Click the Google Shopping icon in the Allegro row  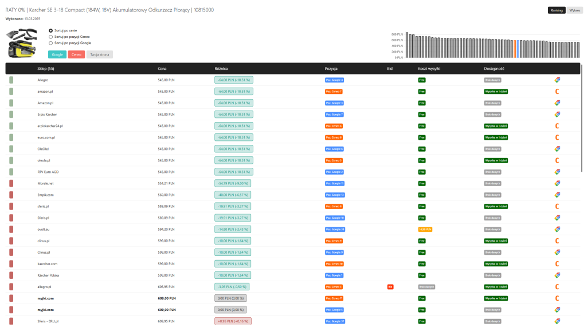(557, 80)
